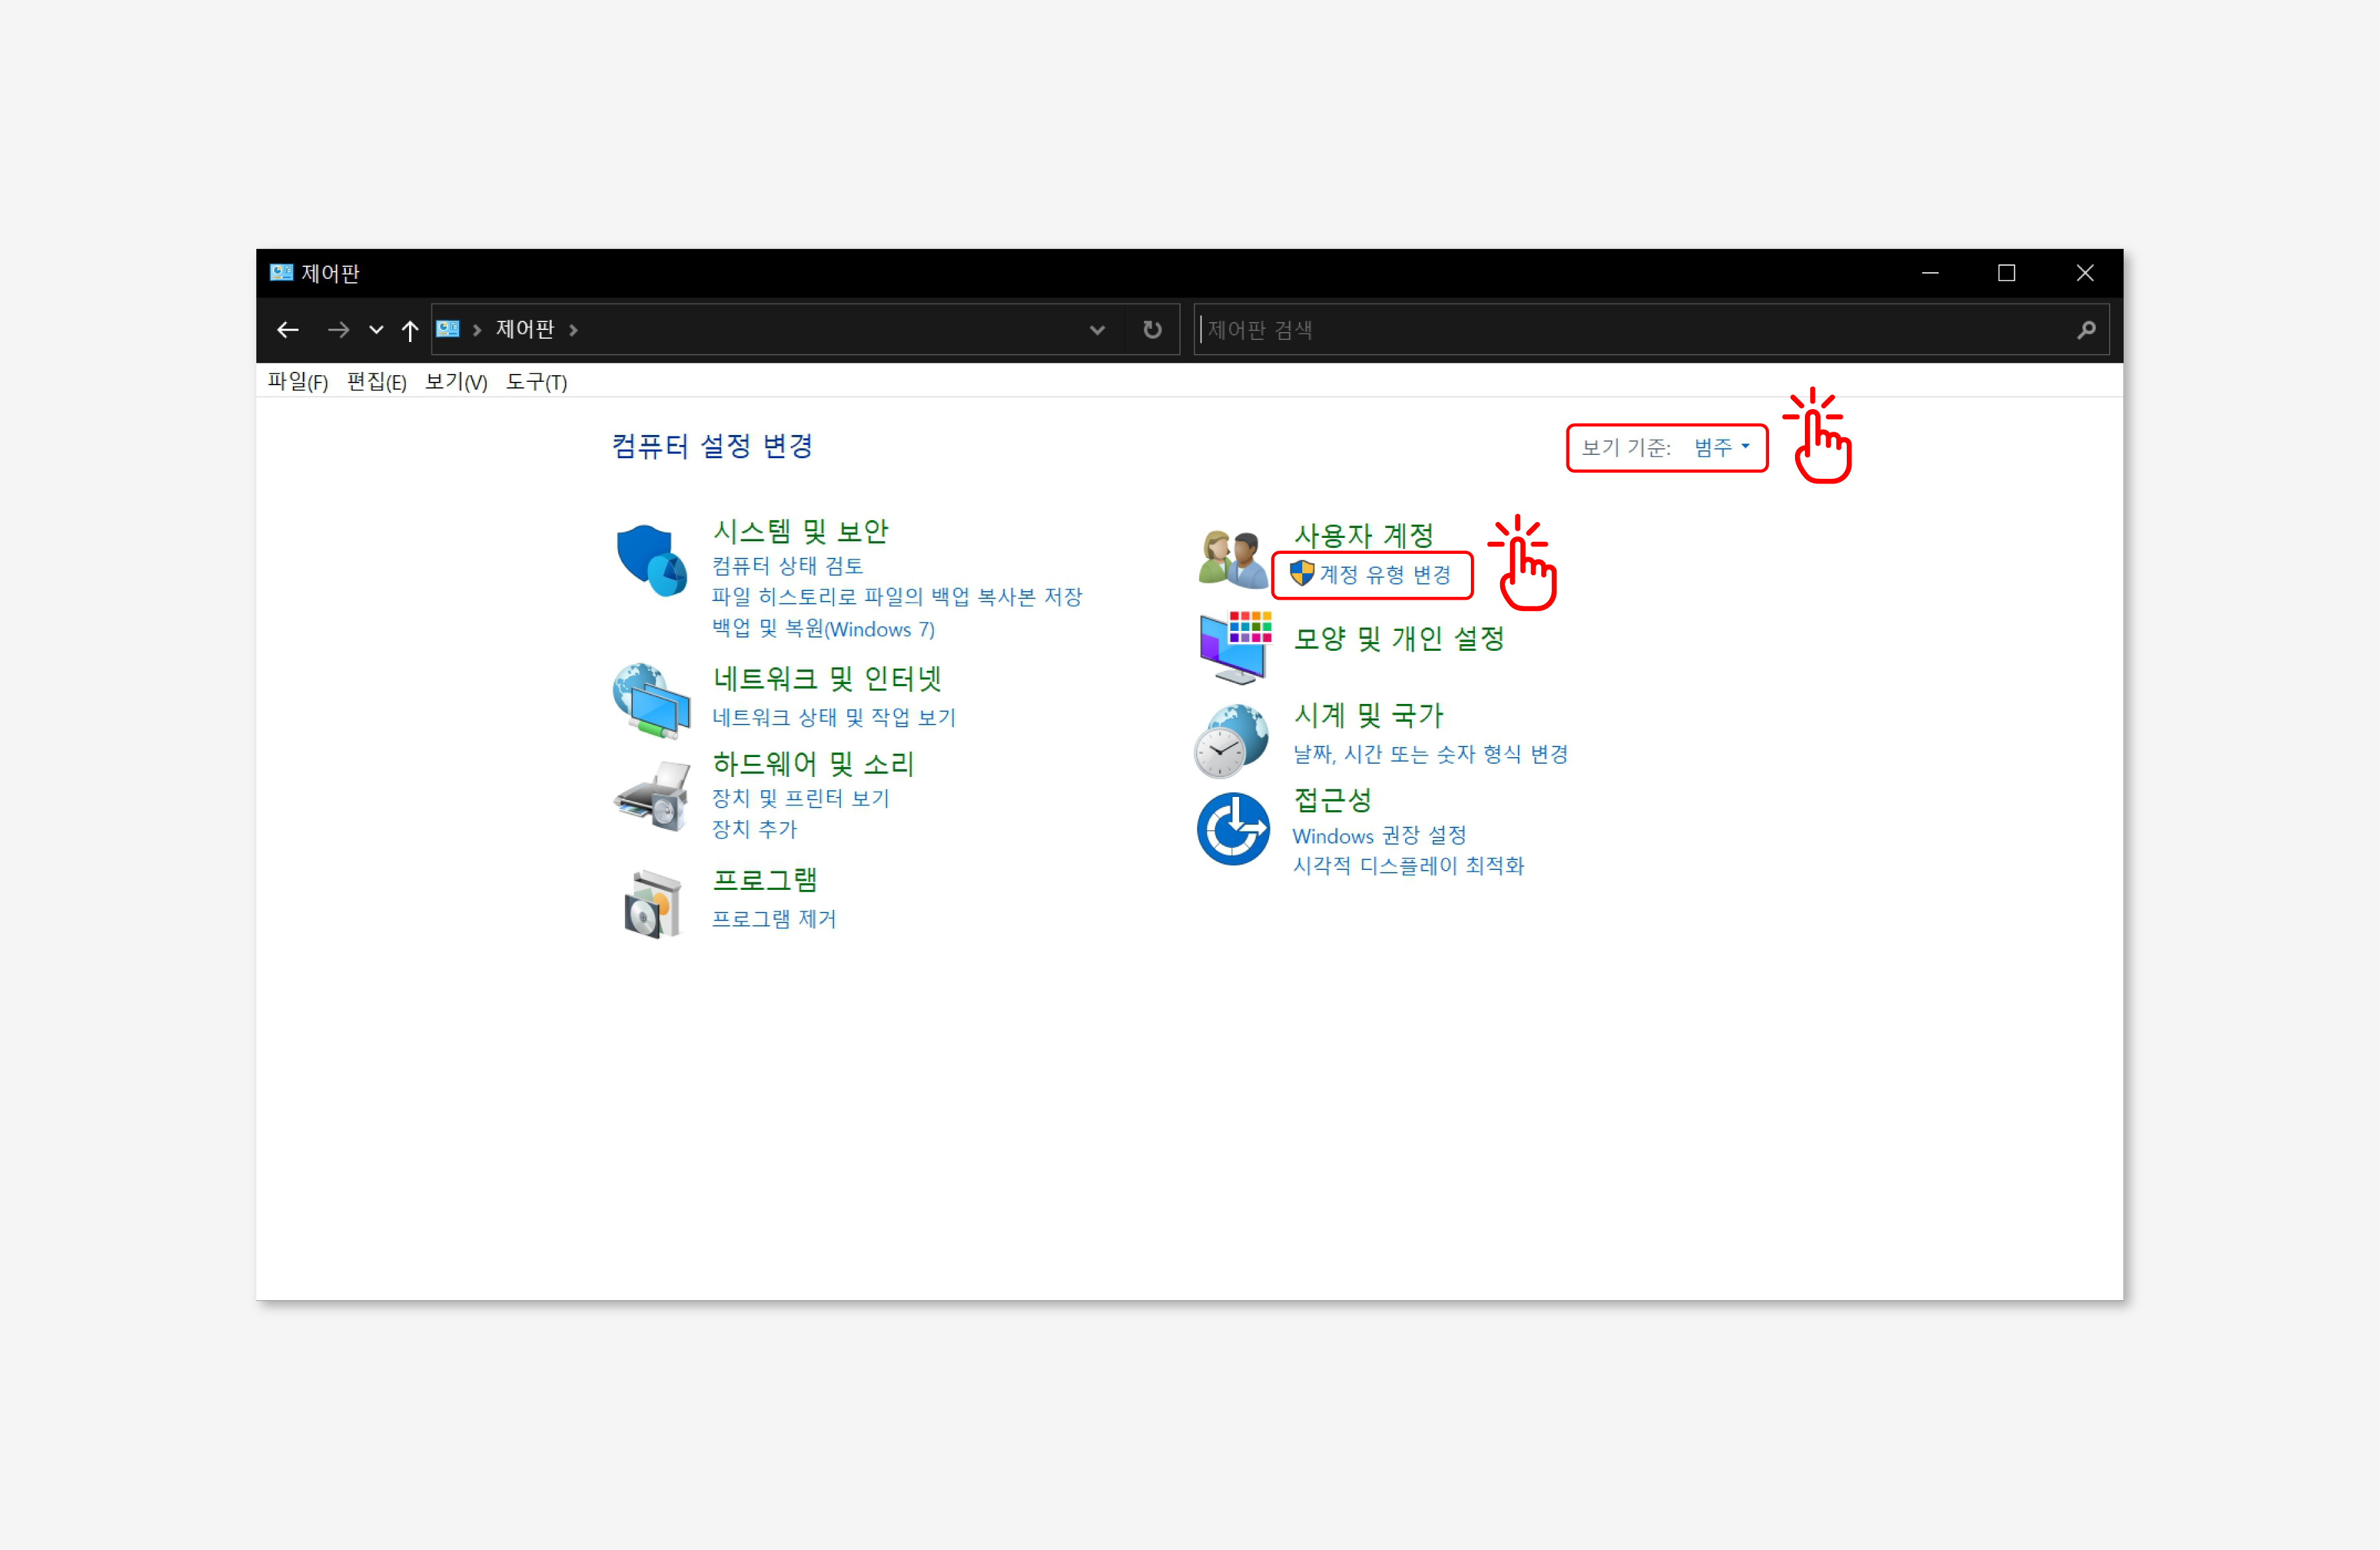
Task: Open the 파일(F) menu
Action: pyautogui.click(x=298, y=382)
